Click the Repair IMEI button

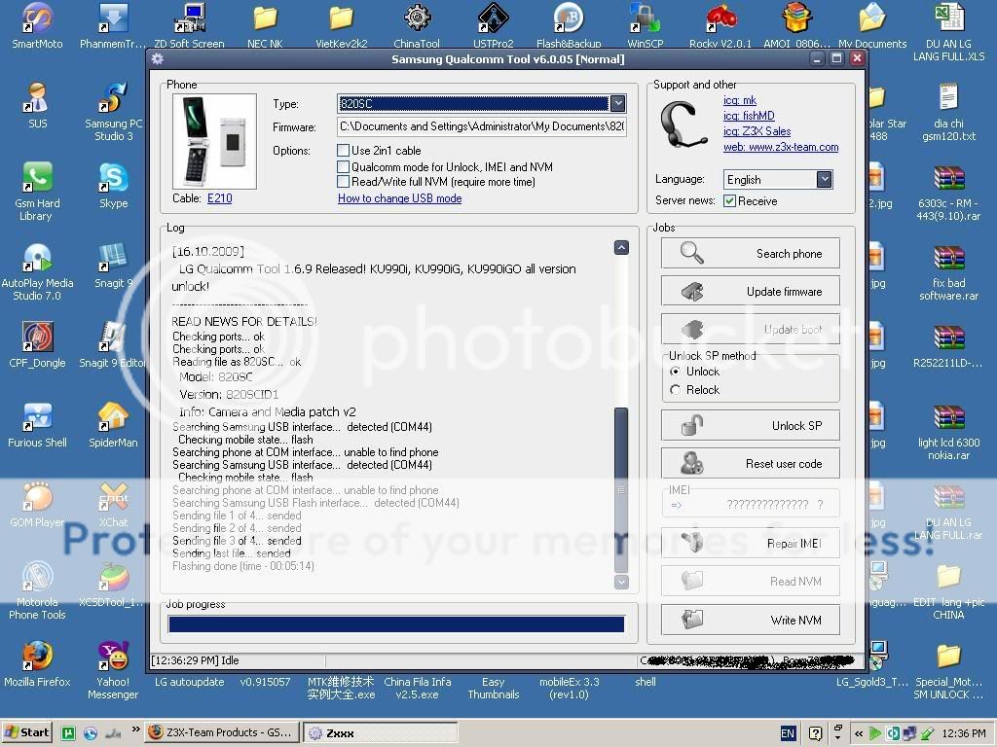point(751,543)
